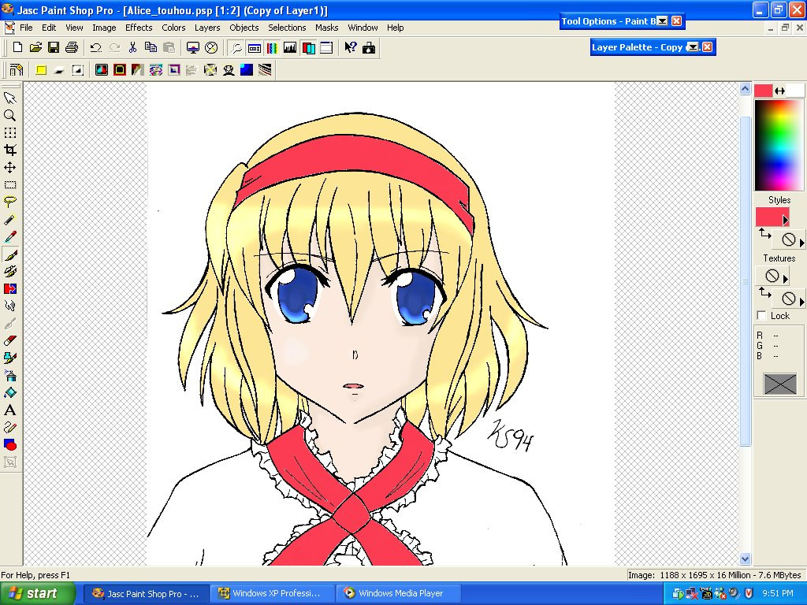Open the effect browser icon
This screenshot has width=807, height=605.
pos(16,69)
